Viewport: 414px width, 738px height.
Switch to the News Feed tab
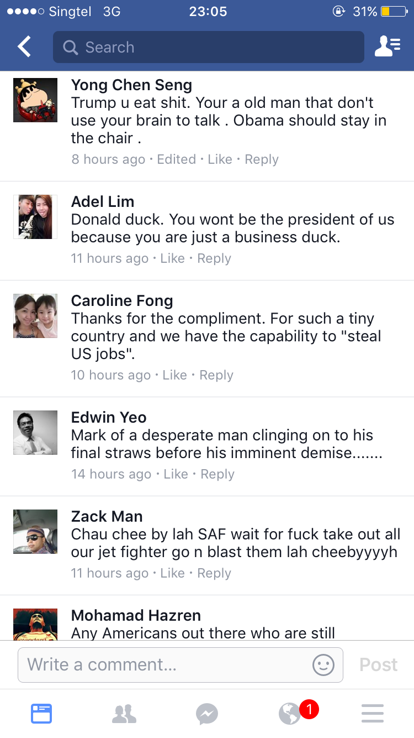pos(41,714)
